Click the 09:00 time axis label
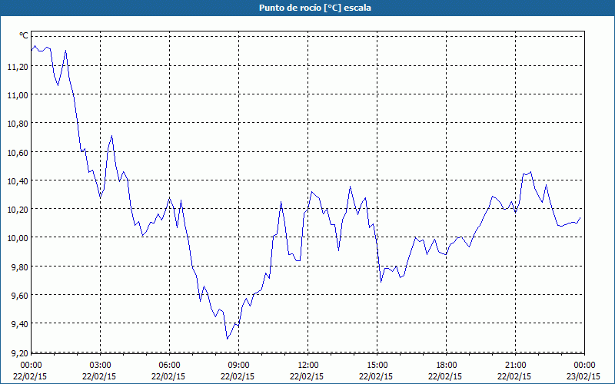Image resolution: width=615 pixels, height=384 pixels. tap(239, 366)
